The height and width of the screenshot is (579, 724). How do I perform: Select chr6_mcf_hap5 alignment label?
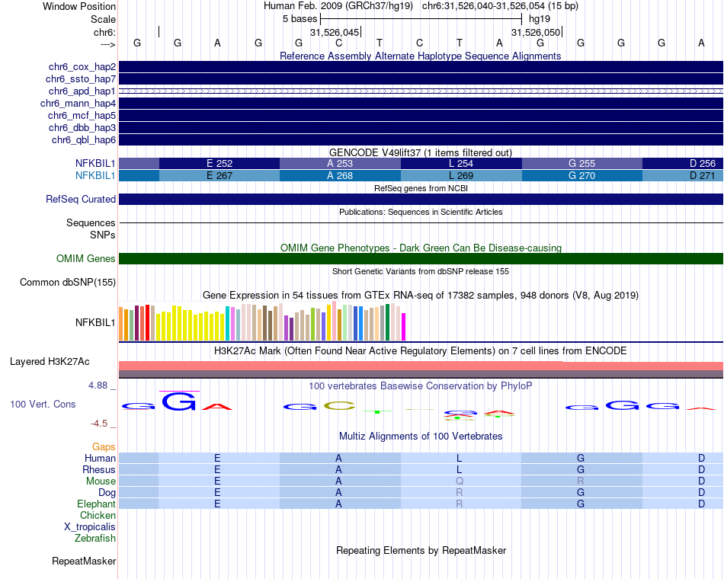pyautogui.click(x=82, y=116)
